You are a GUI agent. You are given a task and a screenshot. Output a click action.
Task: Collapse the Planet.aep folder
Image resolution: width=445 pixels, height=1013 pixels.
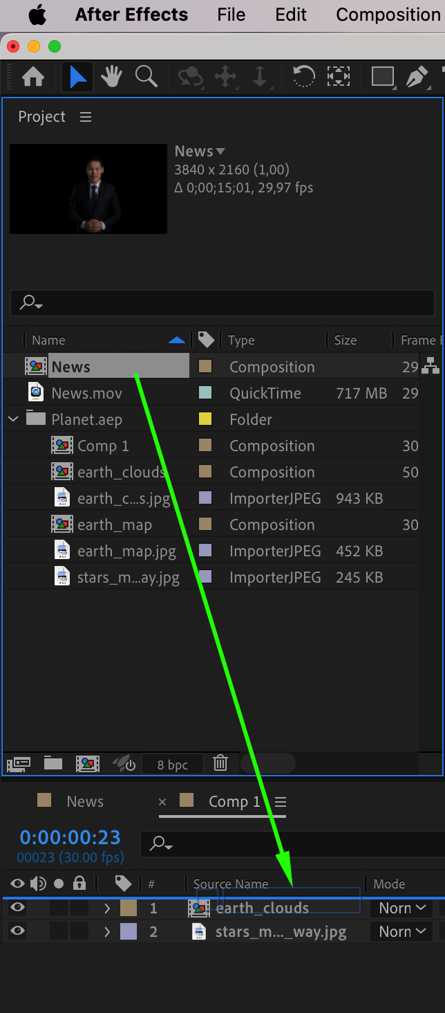pos(13,419)
